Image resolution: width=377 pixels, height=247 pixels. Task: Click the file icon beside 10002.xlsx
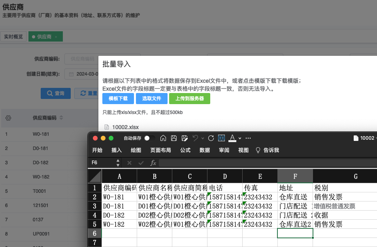[x=107, y=127]
